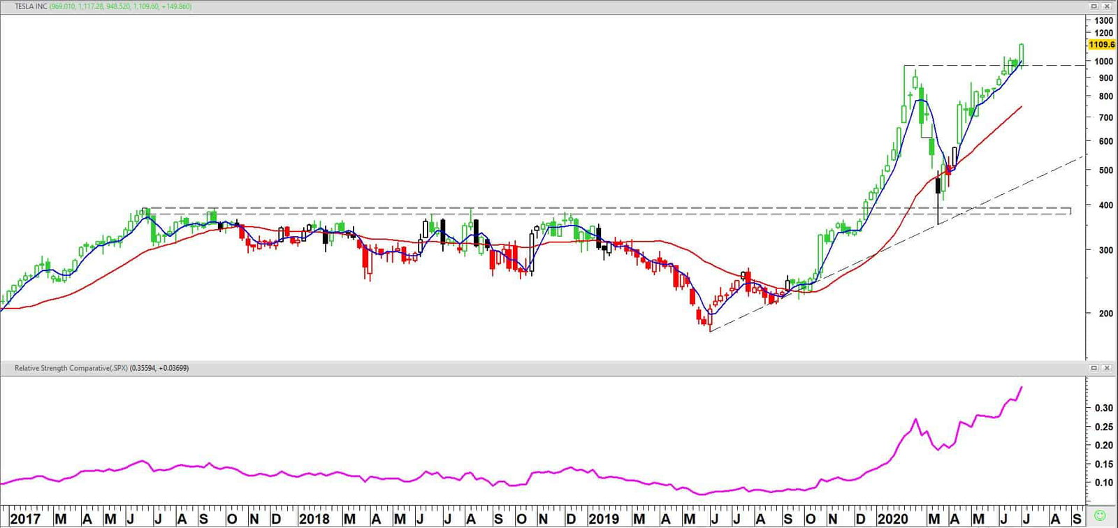Click the 200 level on price scale
This screenshot has width=1118, height=528.
click(x=1106, y=314)
